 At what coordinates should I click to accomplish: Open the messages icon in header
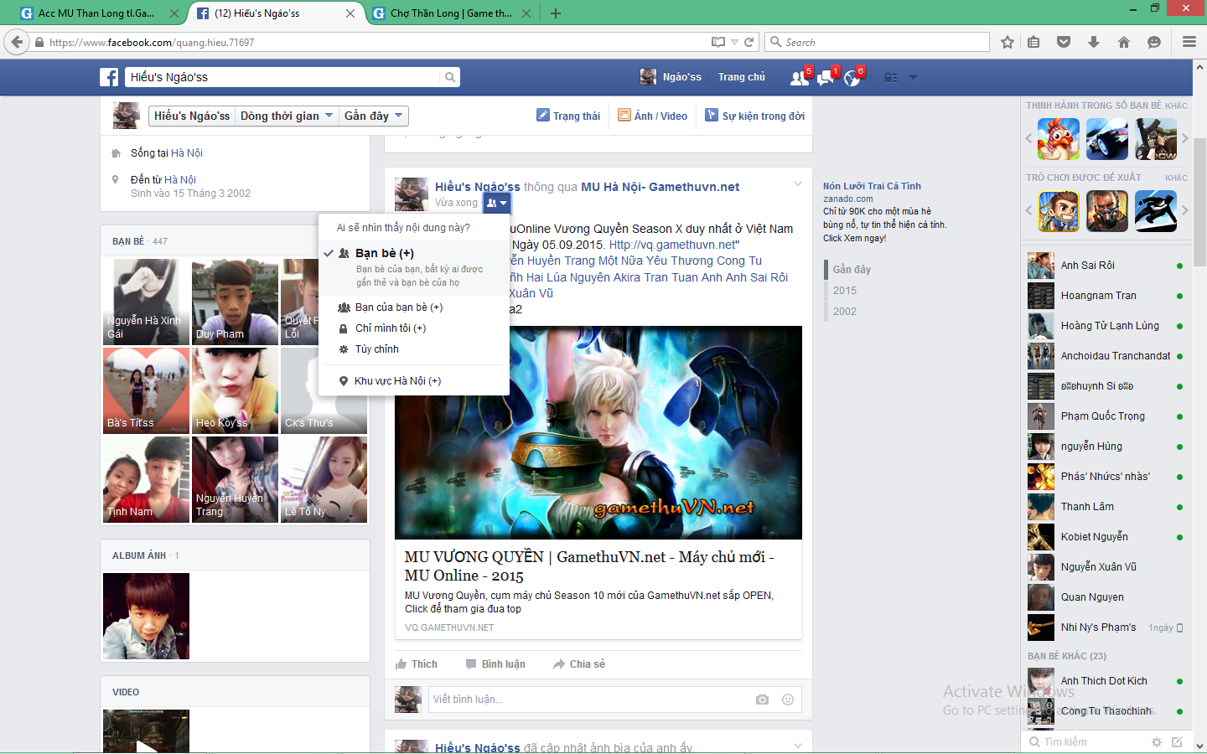(x=826, y=78)
